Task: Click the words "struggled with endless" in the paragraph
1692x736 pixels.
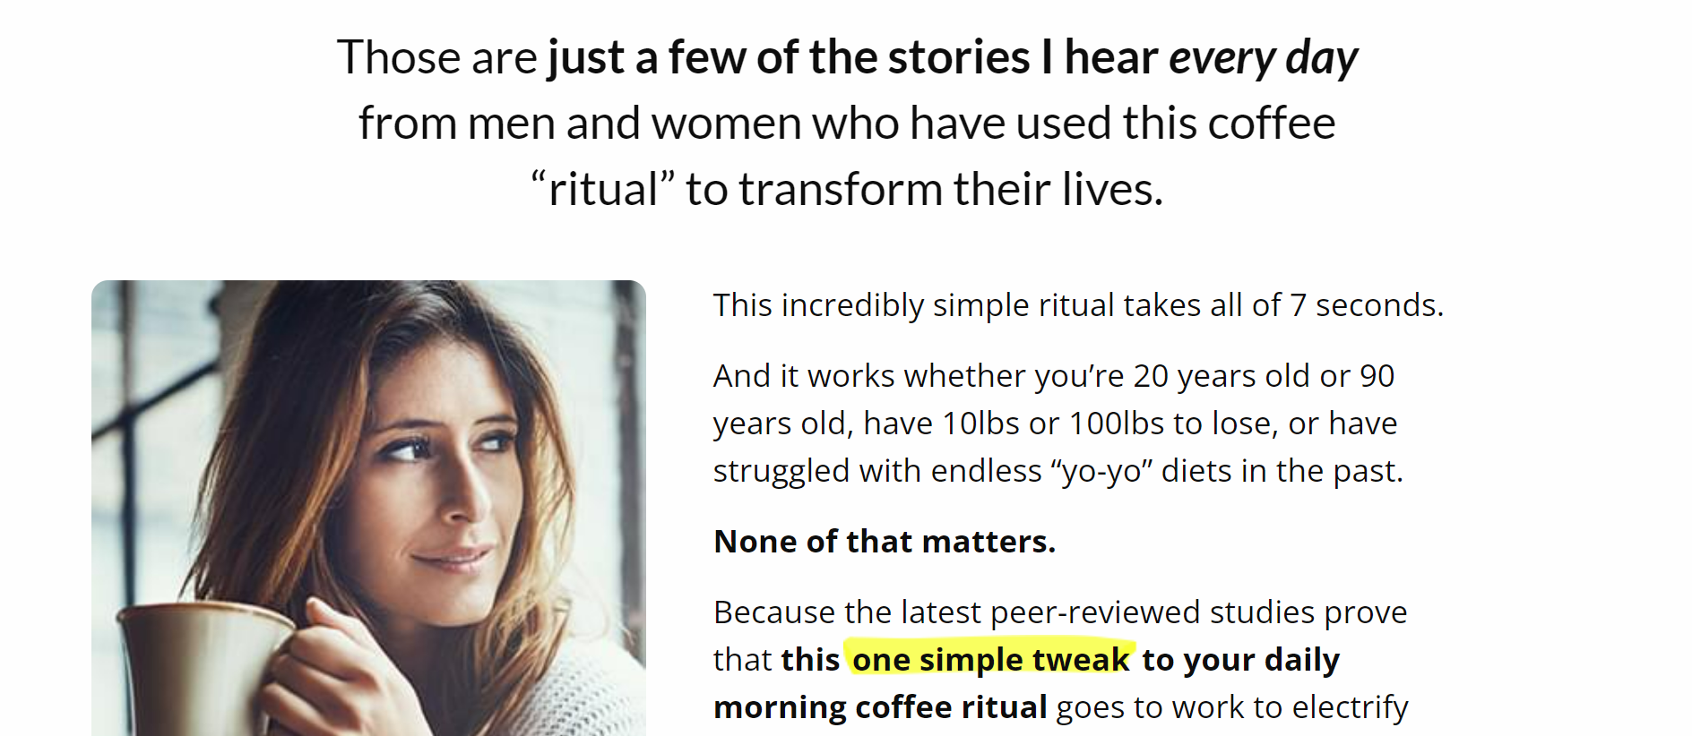Action: 877,471
